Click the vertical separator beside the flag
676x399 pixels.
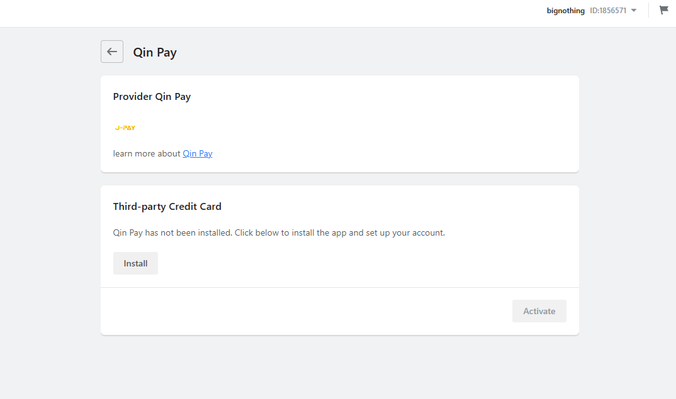[648, 10]
